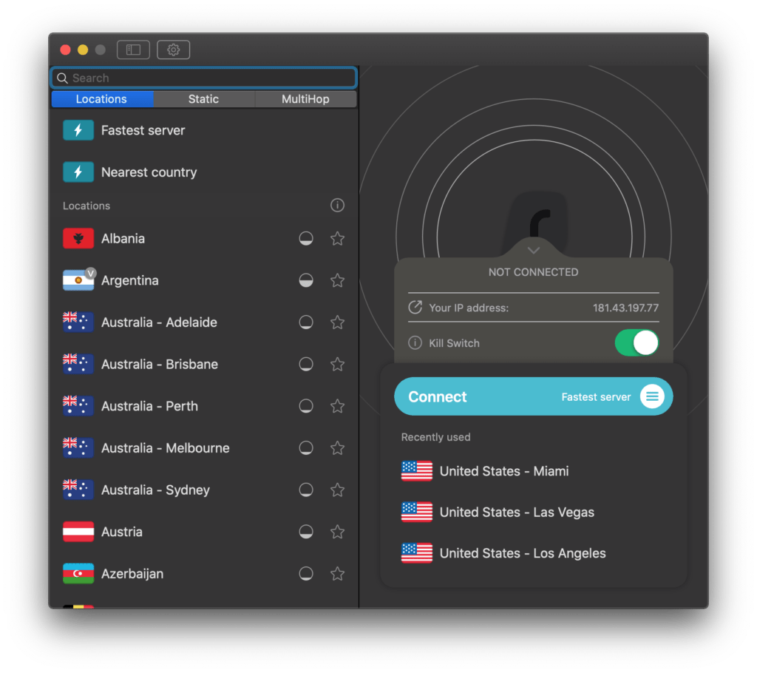This screenshot has height=673, width=757.
Task: Choose Nearest country option
Action: (149, 172)
